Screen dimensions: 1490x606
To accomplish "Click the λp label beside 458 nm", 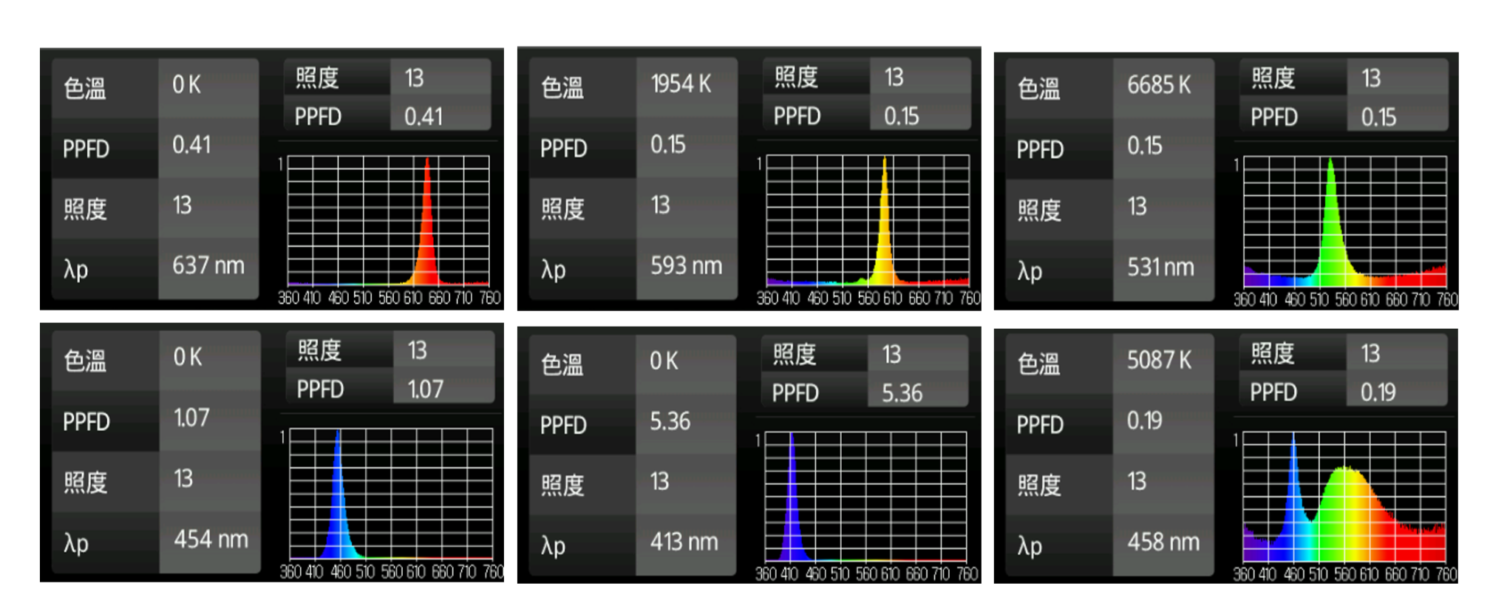I will (1030, 546).
